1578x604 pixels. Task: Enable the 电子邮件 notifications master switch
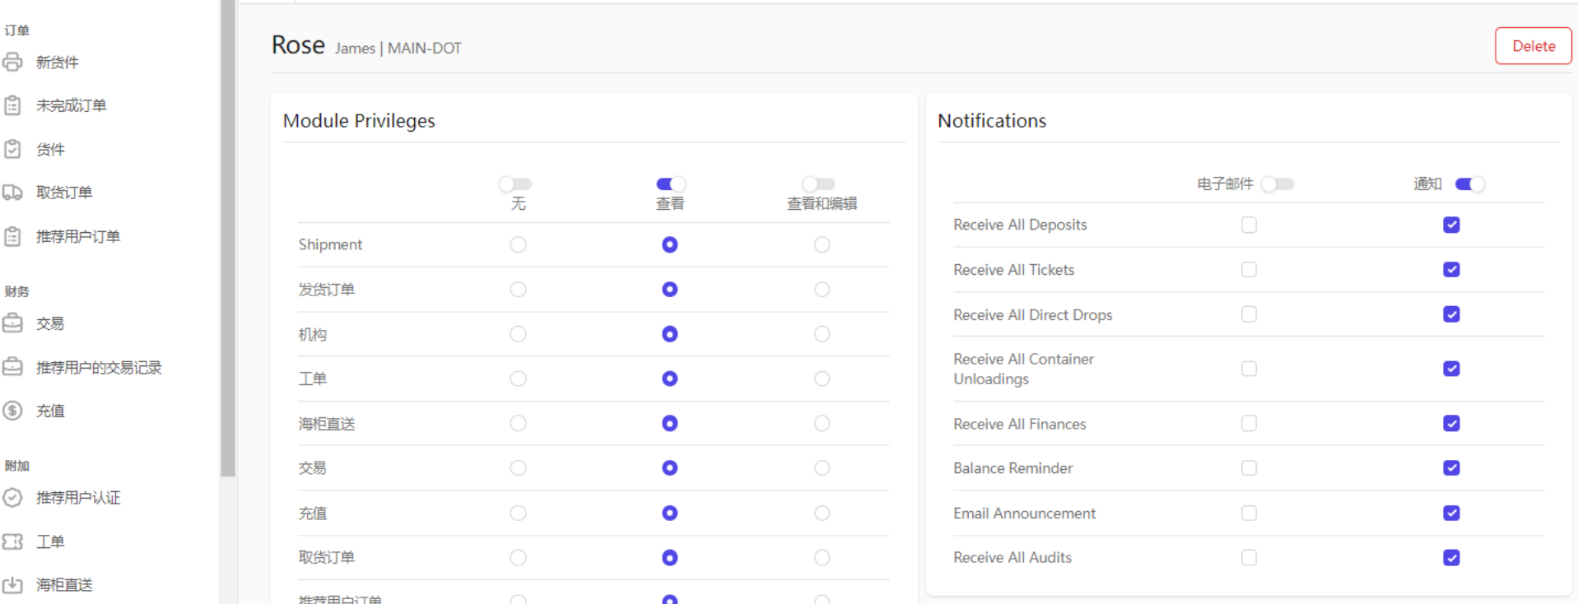1278,184
